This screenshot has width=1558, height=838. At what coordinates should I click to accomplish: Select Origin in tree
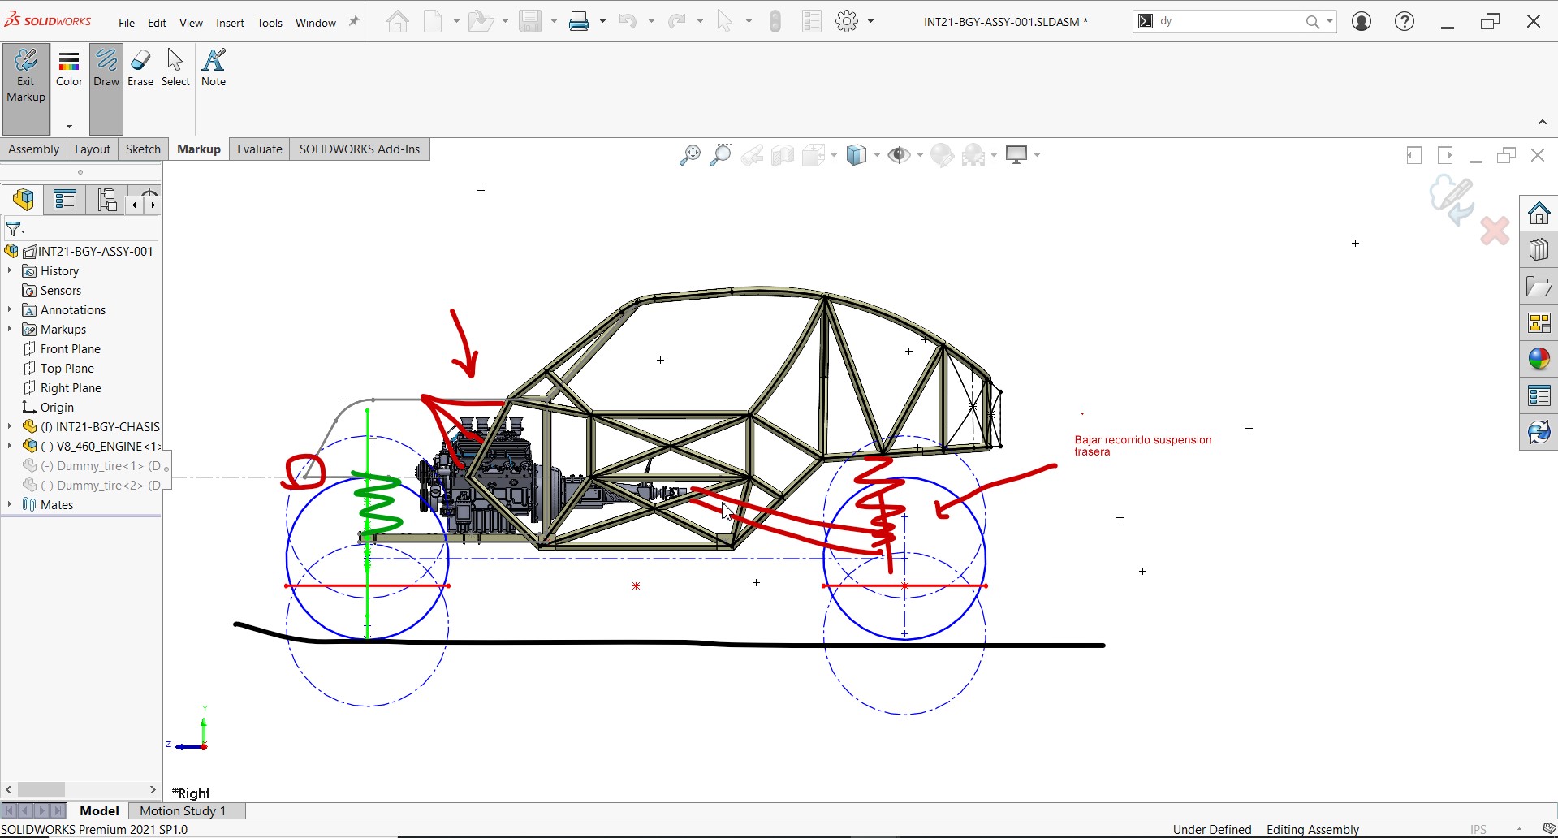point(57,407)
